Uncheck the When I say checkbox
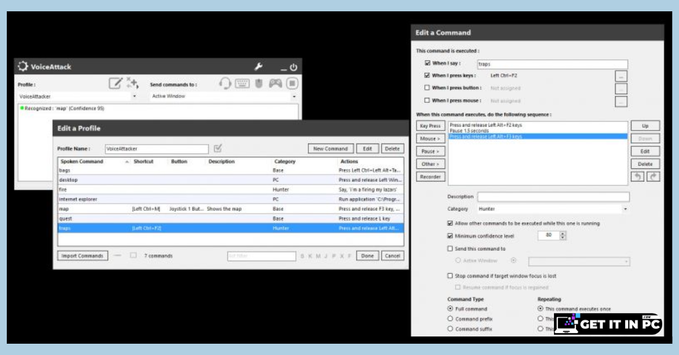 427,63
